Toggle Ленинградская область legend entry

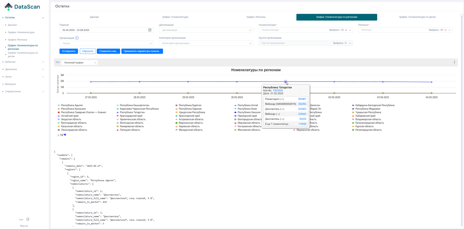(x=71, y=130)
